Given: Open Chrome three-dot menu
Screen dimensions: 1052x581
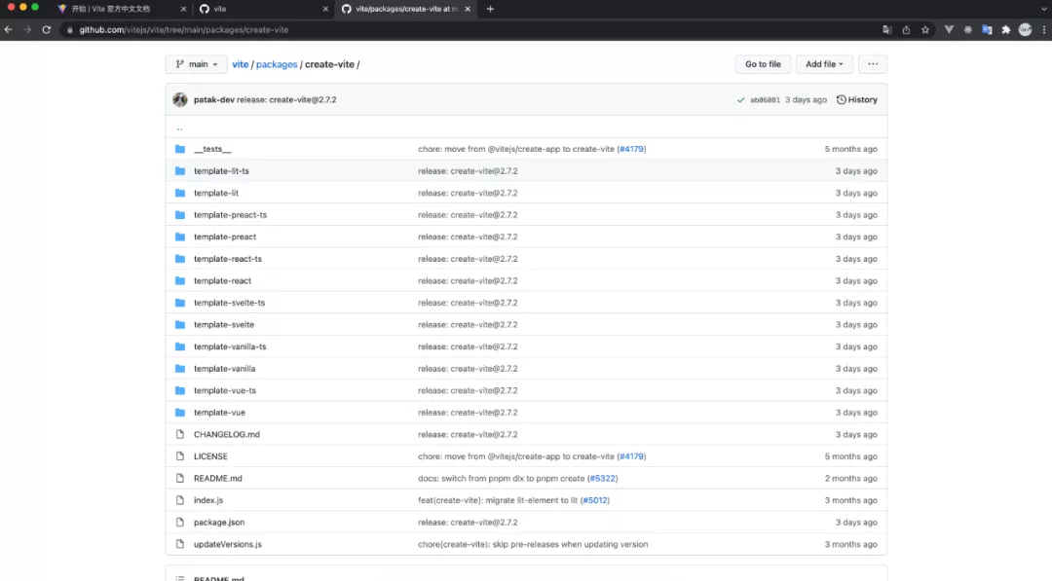Looking at the screenshot, I should [1044, 29].
